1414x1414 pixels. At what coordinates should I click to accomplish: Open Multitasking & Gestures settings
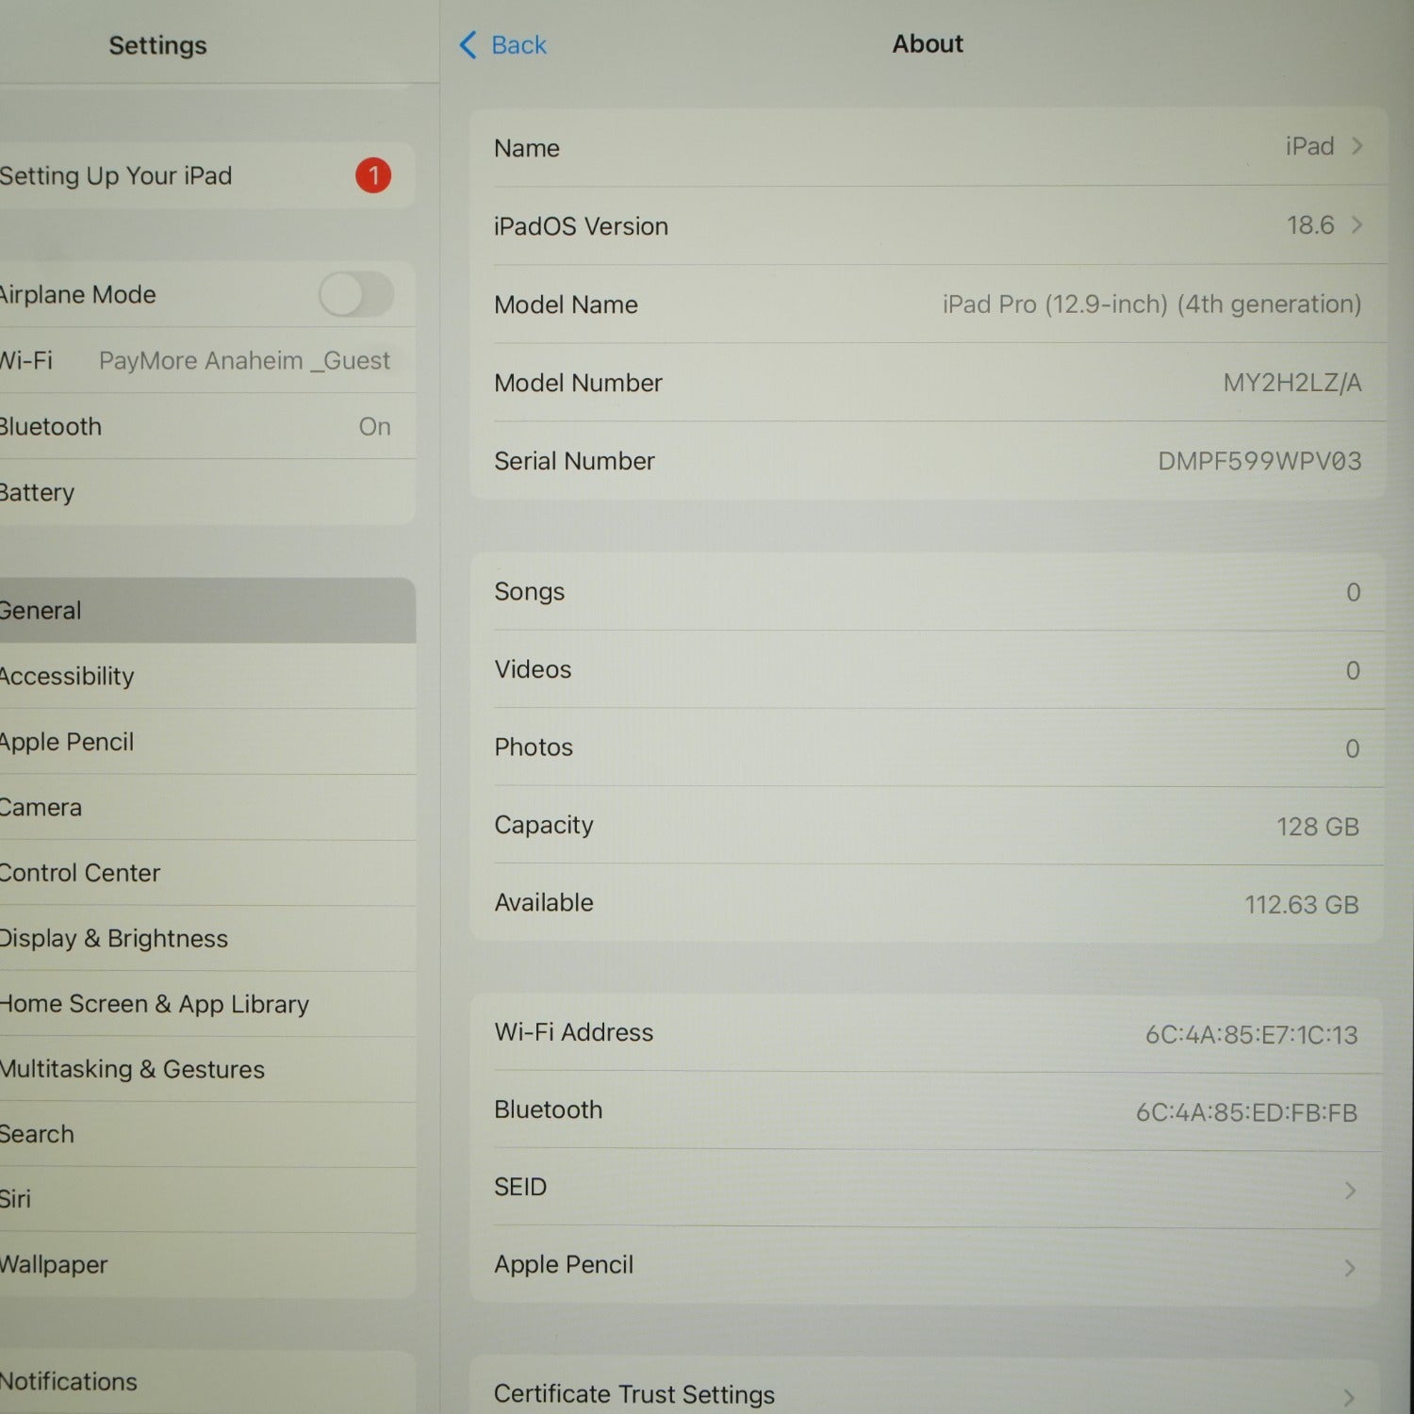[207, 1070]
